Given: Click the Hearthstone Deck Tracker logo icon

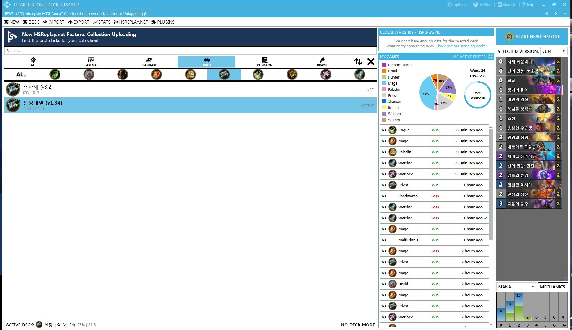Looking at the screenshot, I should click(x=7, y=5).
